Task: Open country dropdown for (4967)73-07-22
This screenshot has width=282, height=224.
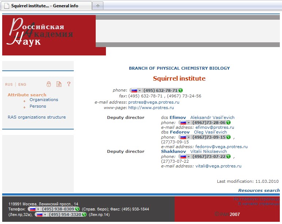Action: (188, 157)
